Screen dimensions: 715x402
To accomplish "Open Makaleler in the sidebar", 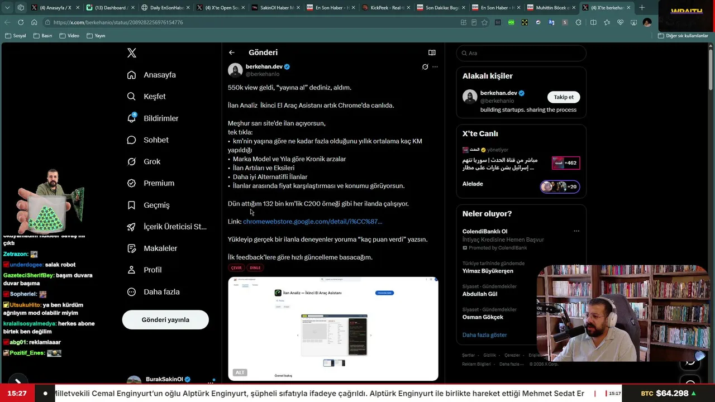I will click(x=152, y=248).
